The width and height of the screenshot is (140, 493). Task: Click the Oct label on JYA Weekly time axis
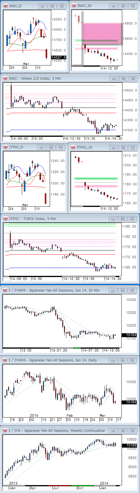80,488
